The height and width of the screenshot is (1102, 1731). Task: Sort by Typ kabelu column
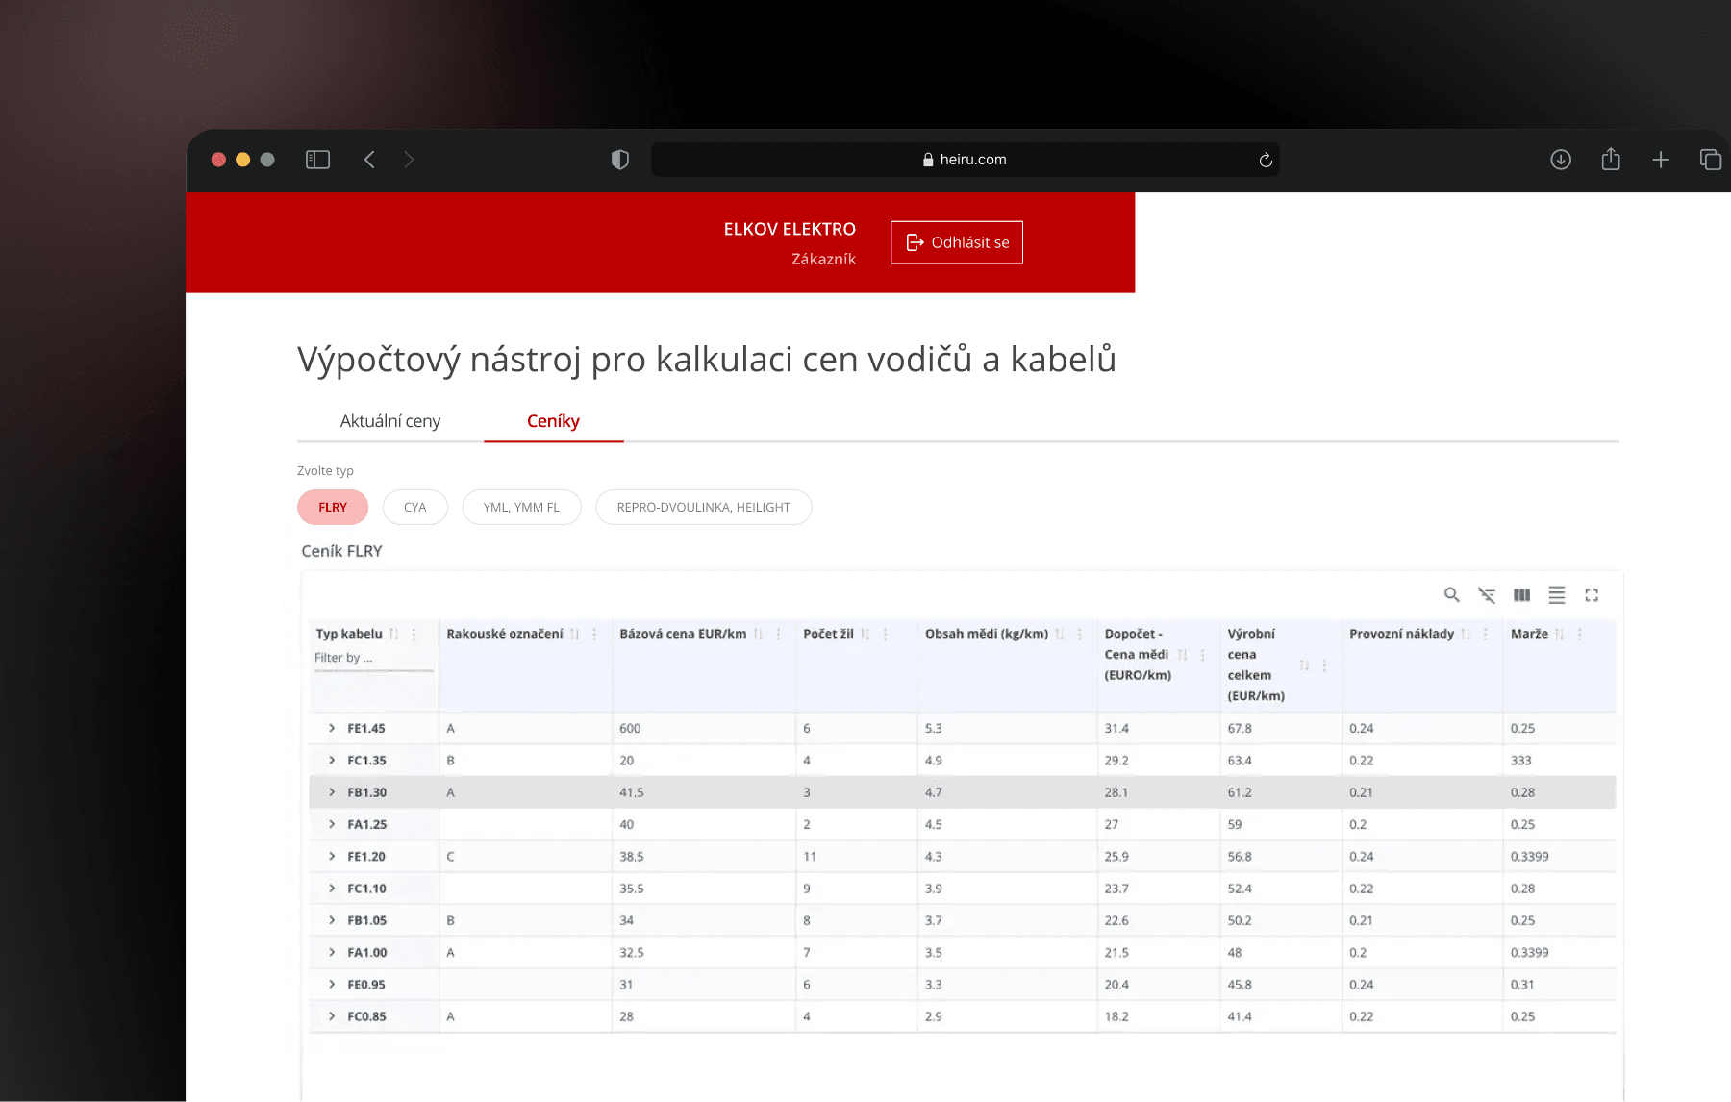[x=394, y=634]
